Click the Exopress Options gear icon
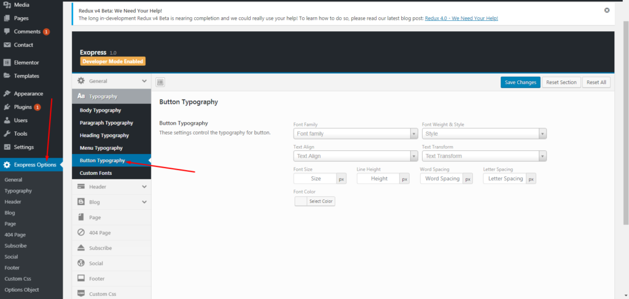The width and height of the screenshot is (629, 299). point(7,165)
